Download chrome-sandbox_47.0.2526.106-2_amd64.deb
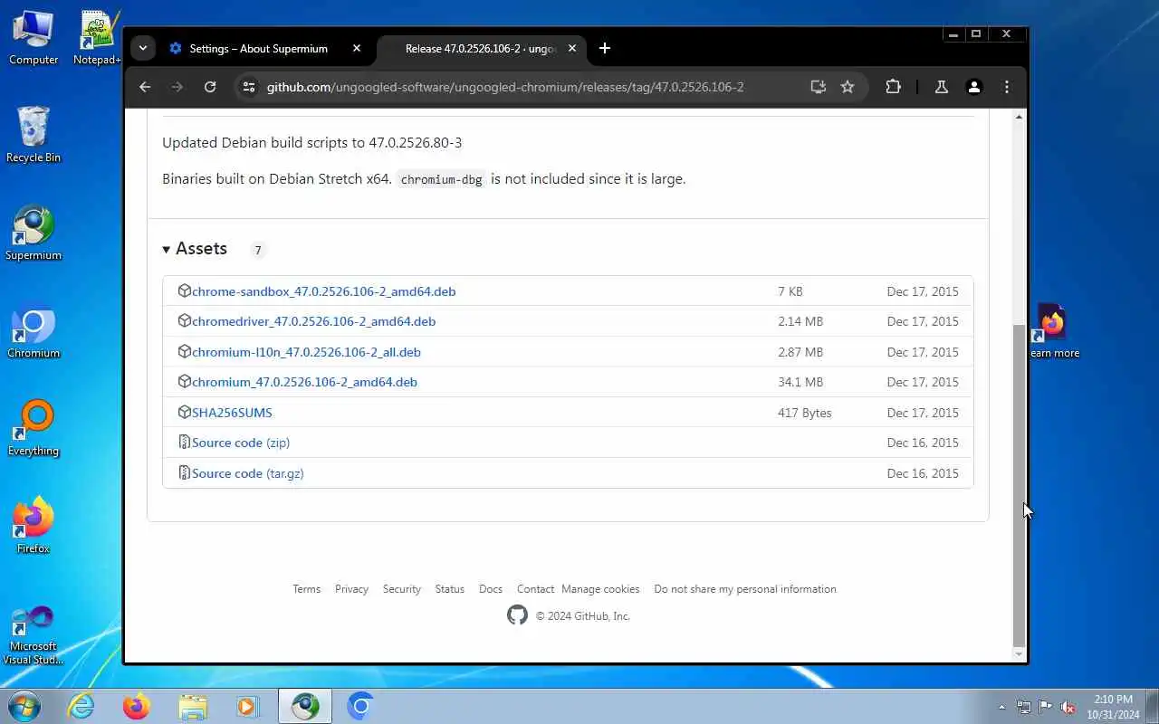Screen dimensions: 1159x724 tap(323, 291)
